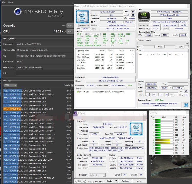Click the Specification Intel Xeon Gold 5117 field

116,138
